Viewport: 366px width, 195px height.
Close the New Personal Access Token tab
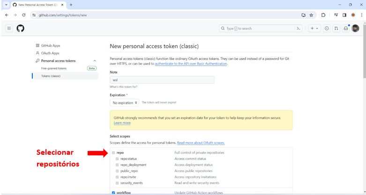coord(62,5)
